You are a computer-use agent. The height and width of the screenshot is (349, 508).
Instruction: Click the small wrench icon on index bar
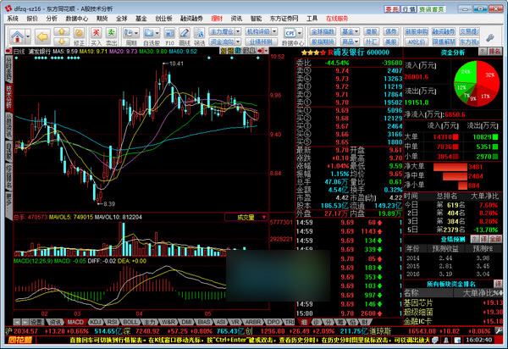click(498, 331)
